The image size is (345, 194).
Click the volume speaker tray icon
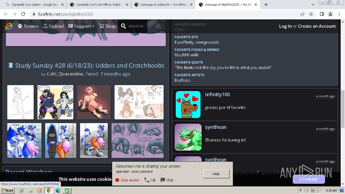[307, 190]
